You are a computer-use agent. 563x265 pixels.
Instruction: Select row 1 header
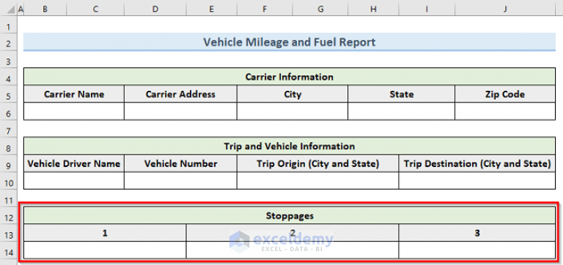point(9,25)
